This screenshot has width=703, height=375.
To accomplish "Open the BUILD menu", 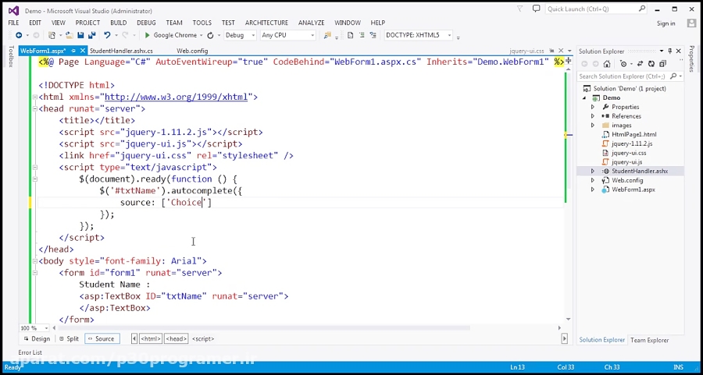I will [119, 23].
